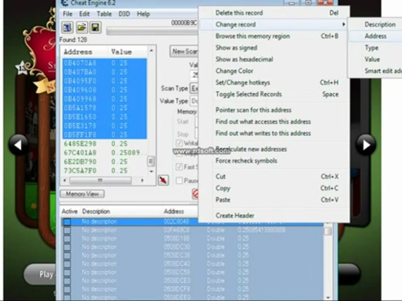Open the Value Type dropdown

point(194,101)
